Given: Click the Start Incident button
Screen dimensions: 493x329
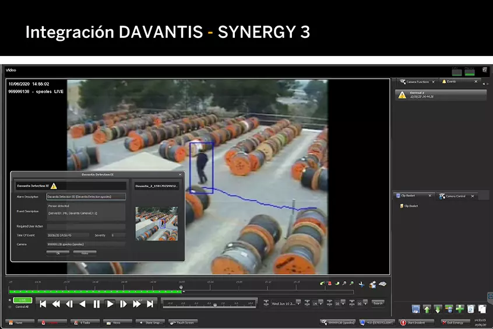Looking at the screenshot, I should pyautogui.click(x=417, y=323).
